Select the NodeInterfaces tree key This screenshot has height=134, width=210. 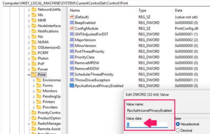point(49,26)
